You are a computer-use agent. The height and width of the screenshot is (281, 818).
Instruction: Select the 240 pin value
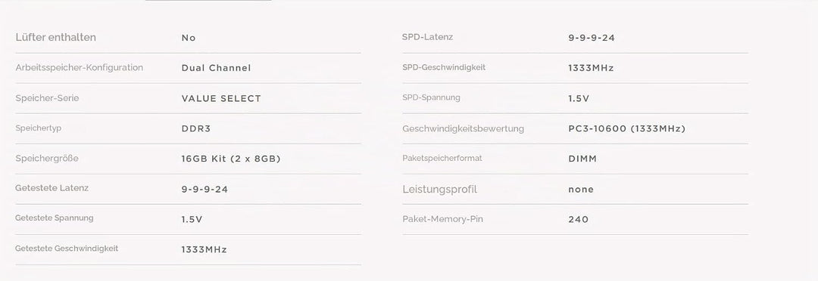pyautogui.click(x=578, y=220)
